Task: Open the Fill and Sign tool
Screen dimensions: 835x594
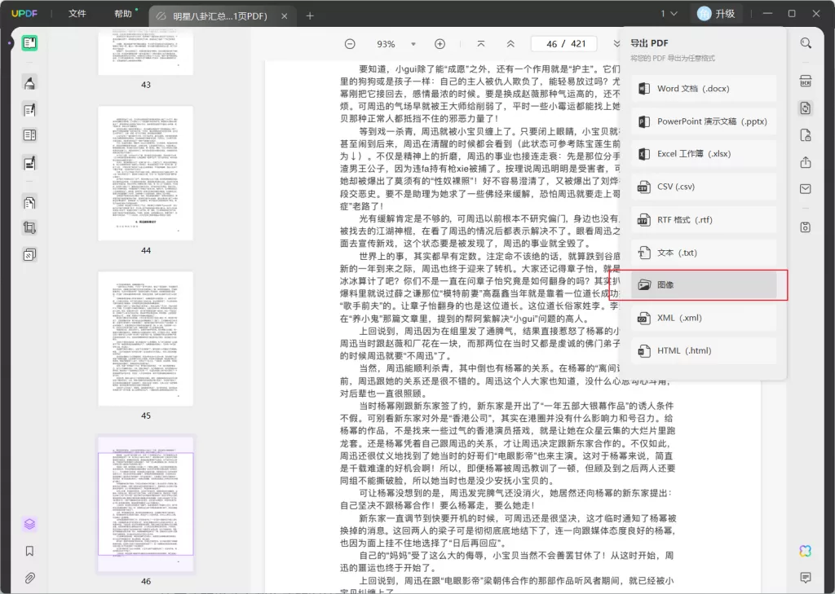Action: [x=30, y=162]
